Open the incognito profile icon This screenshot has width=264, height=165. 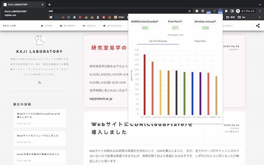pyautogui.click(x=238, y=11)
